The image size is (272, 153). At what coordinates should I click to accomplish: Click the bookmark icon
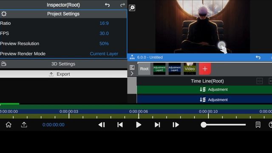coord(258,125)
